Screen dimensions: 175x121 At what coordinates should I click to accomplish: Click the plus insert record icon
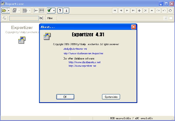[139, 10]
